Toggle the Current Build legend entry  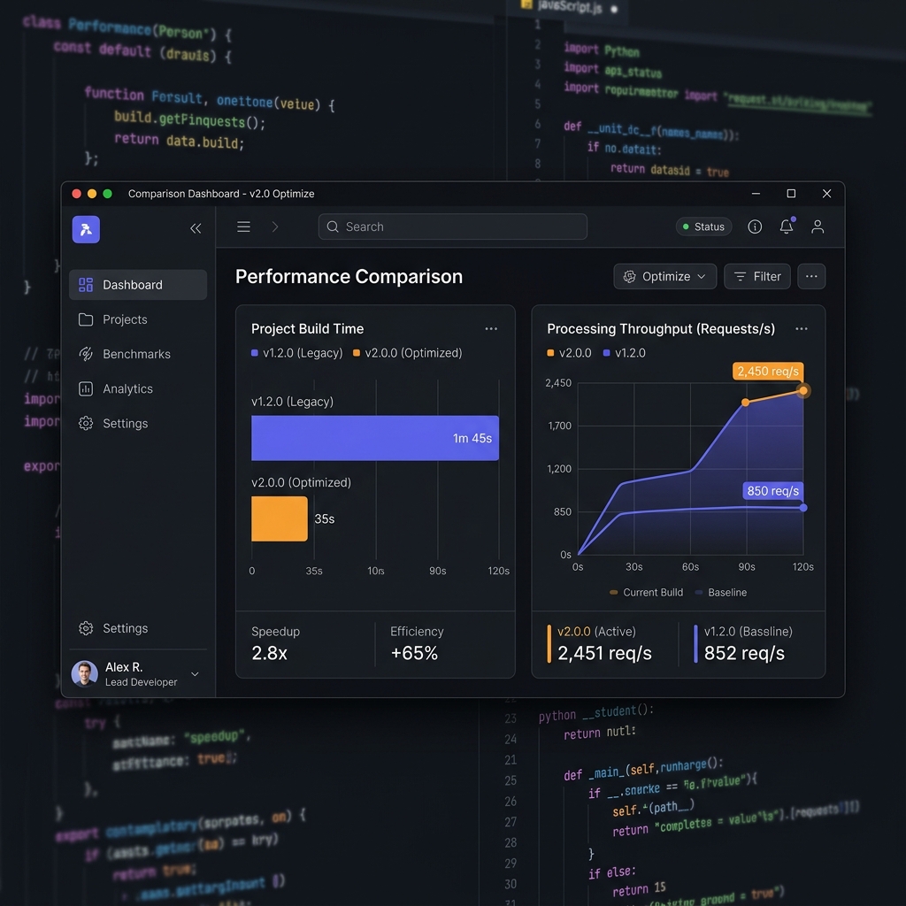click(x=647, y=592)
